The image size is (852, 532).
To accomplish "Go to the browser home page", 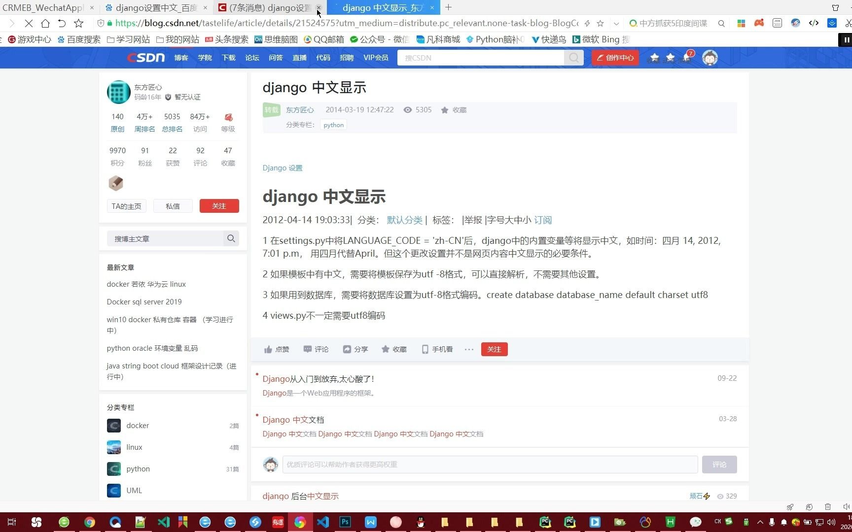I will coord(45,23).
